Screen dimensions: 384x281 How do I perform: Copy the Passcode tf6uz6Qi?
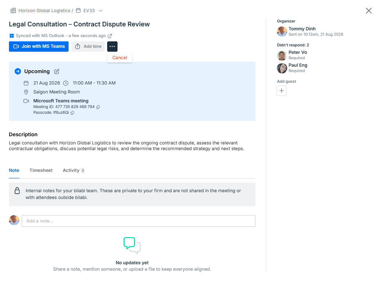72,113
